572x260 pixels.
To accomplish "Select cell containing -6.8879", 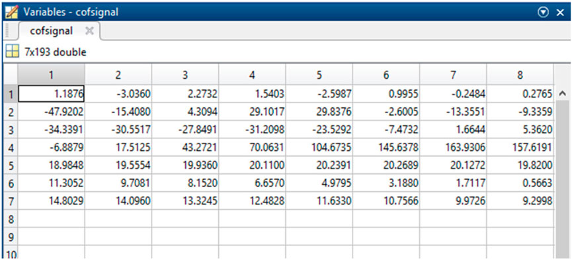I will (52, 148).
